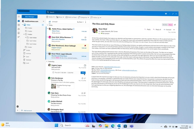194x129 pixels.
Task: Click Add account at bottom of folder pane
Action: pos(27,111)
